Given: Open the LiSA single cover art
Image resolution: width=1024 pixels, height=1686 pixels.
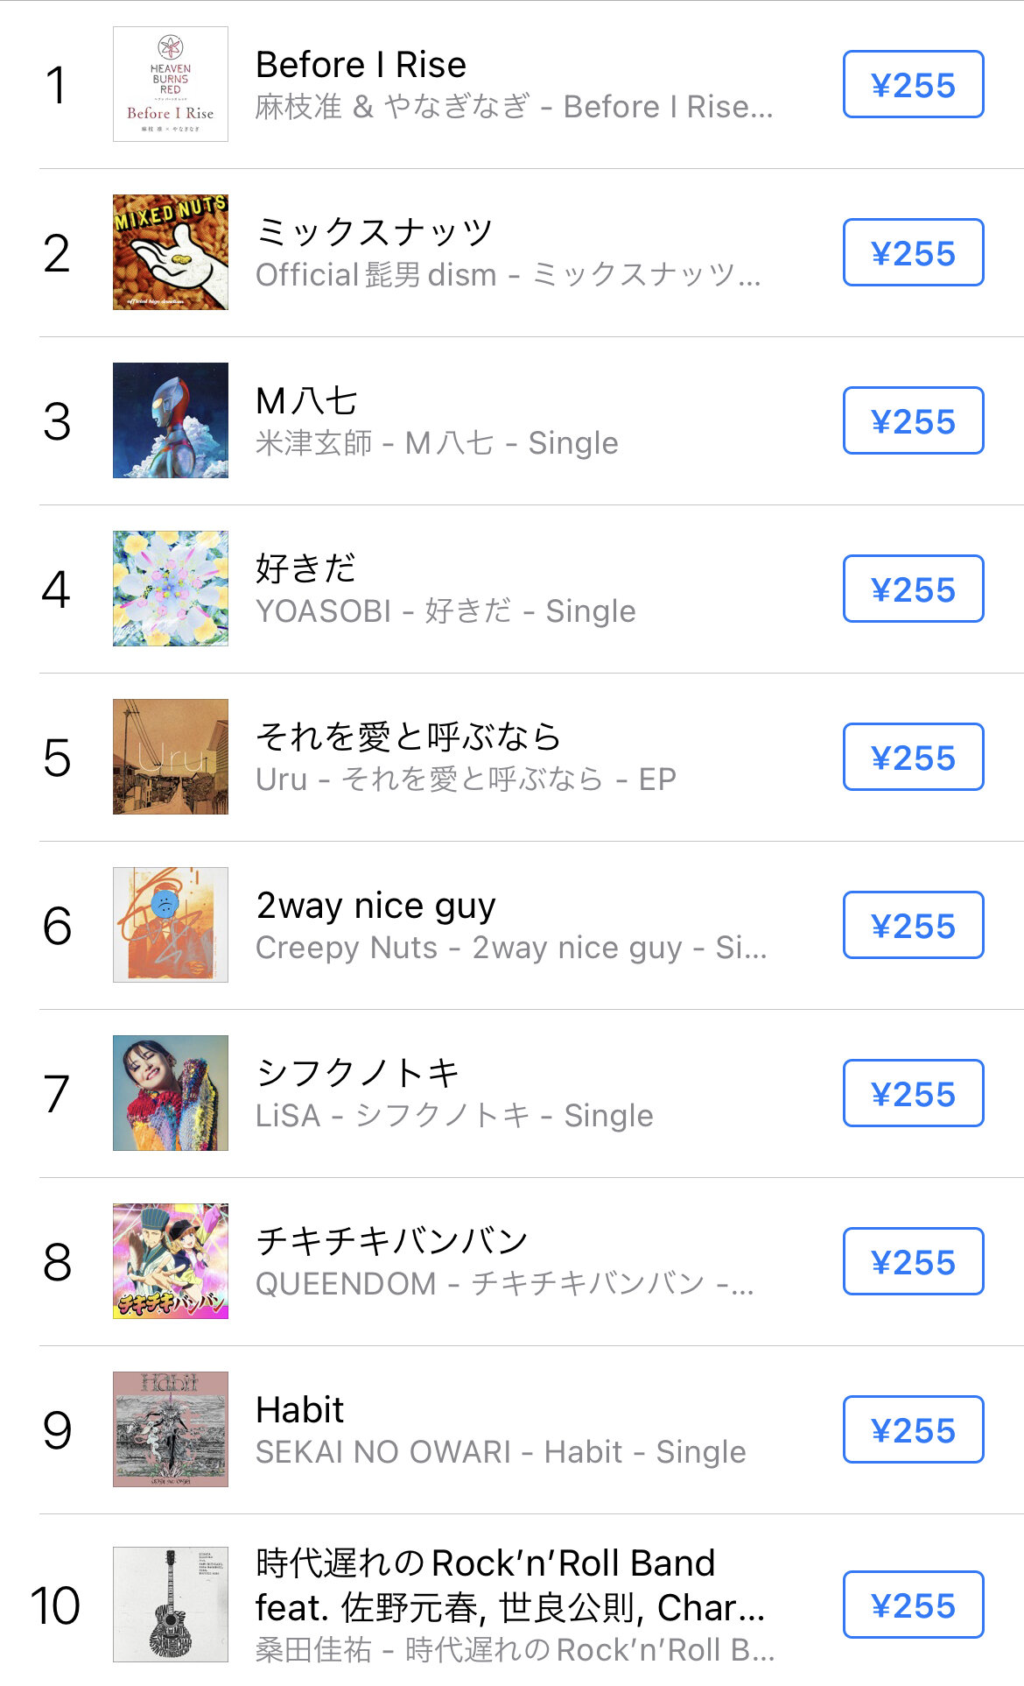Looking at the screenshot, I should (171, 1093).
